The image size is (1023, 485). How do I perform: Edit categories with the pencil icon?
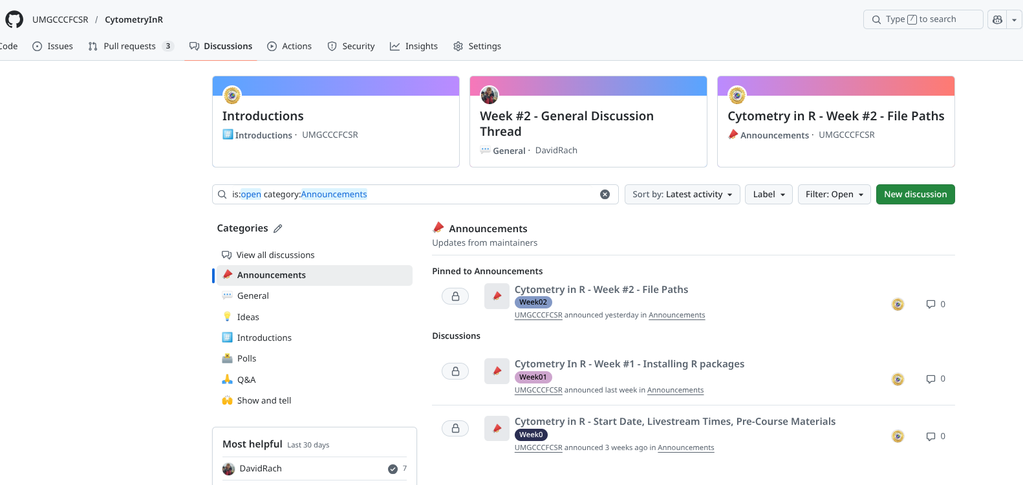pyautogui.click(x=278, y=228)
